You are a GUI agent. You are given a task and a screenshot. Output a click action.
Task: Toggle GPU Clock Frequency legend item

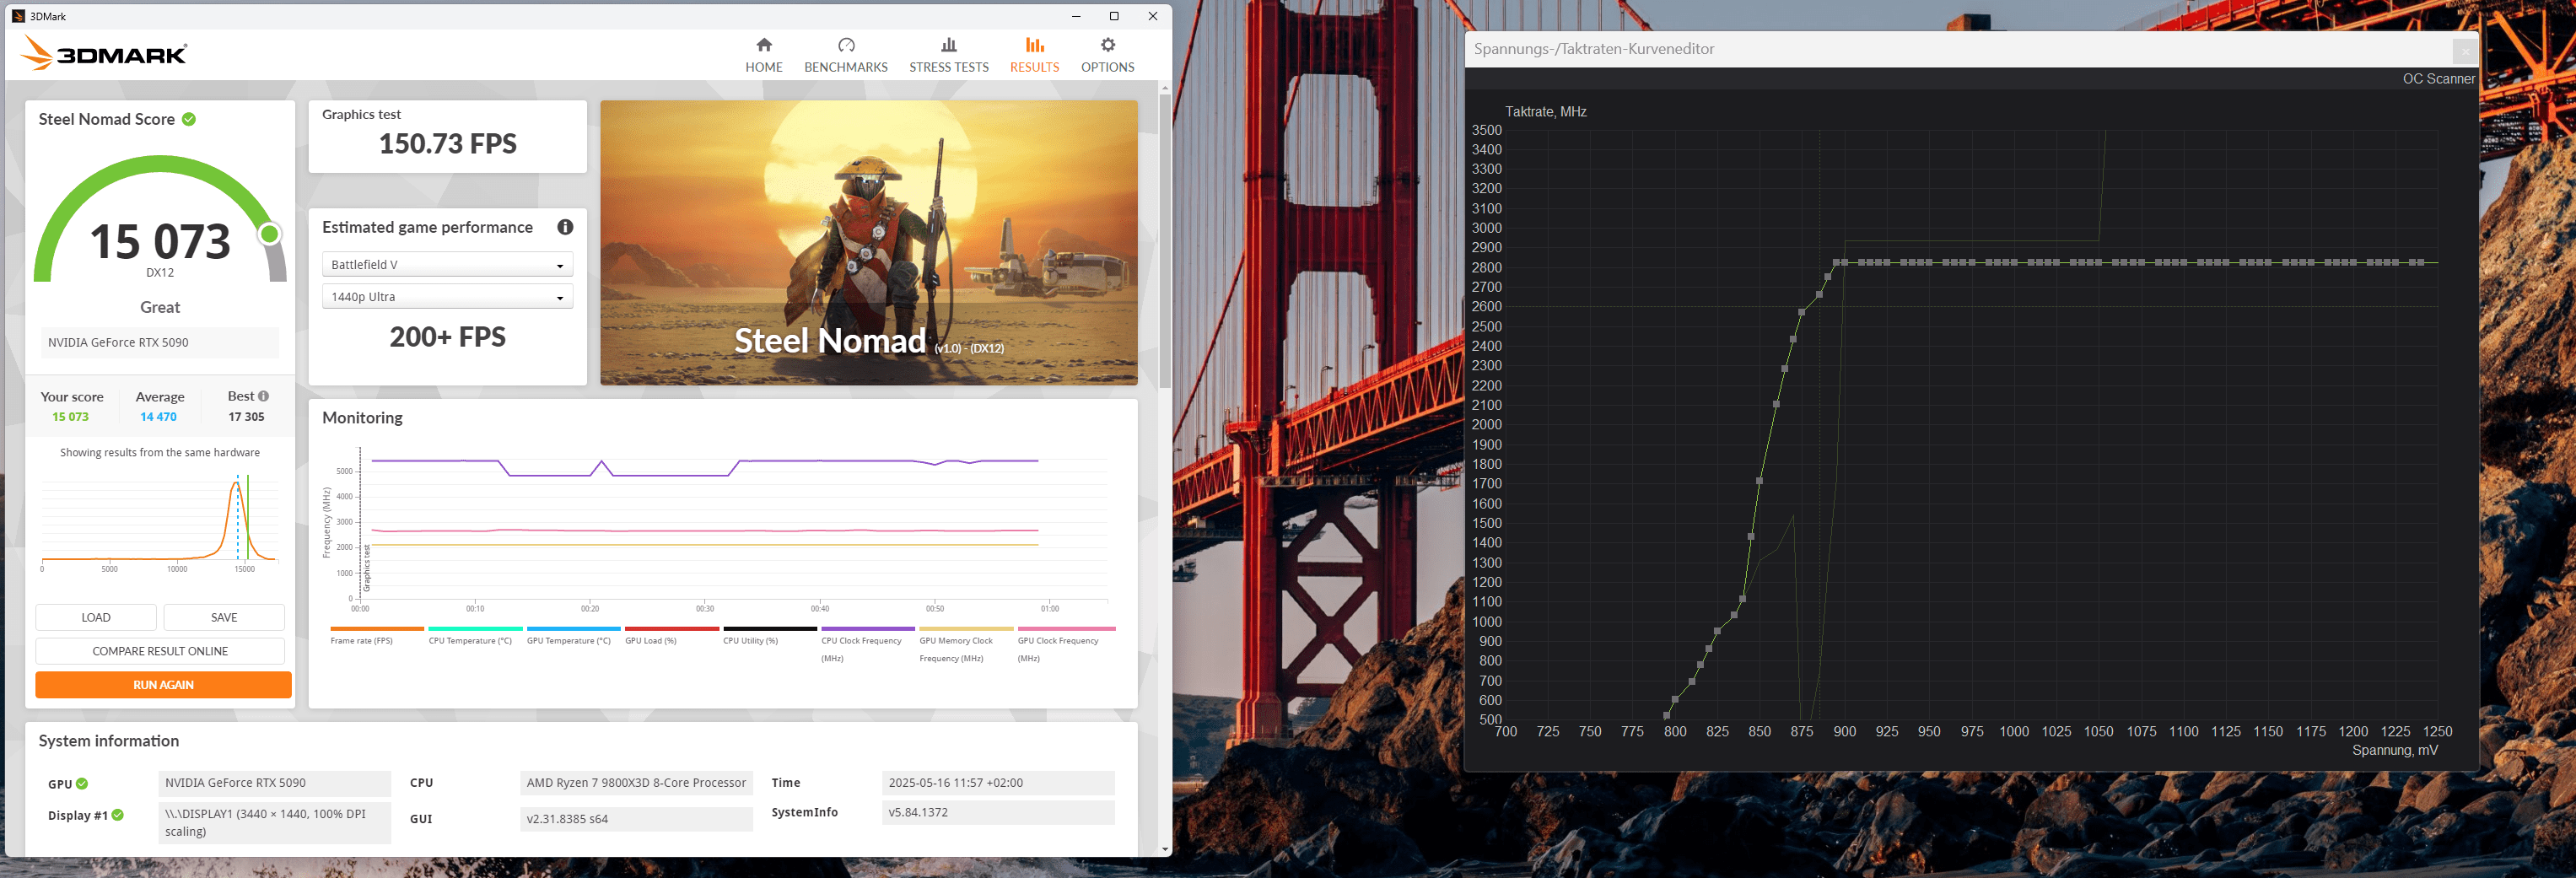[1065, 645]
